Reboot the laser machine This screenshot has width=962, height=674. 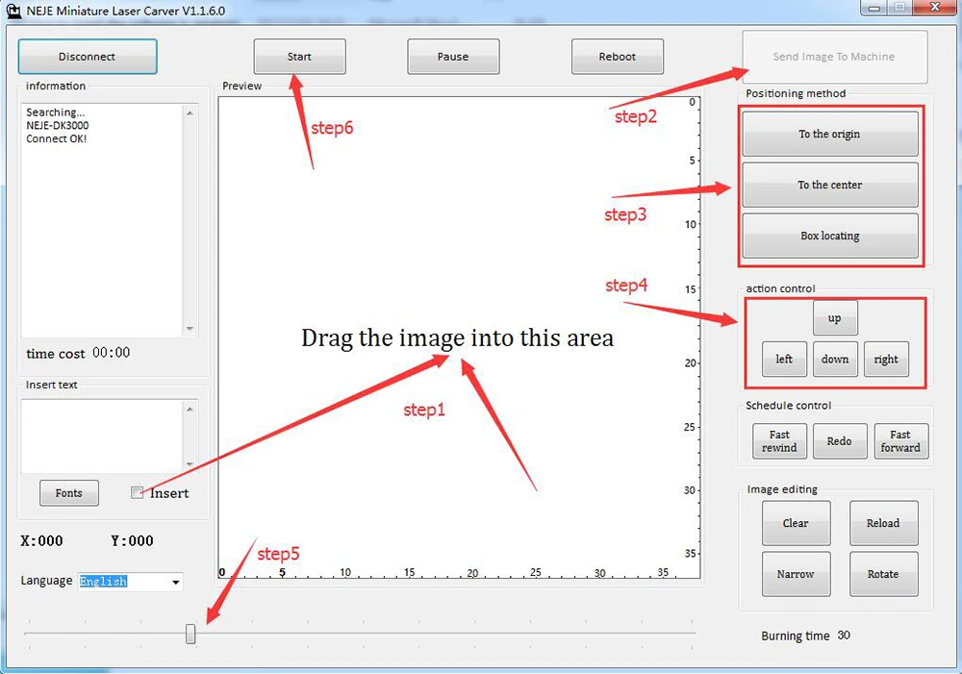(618, 57)
